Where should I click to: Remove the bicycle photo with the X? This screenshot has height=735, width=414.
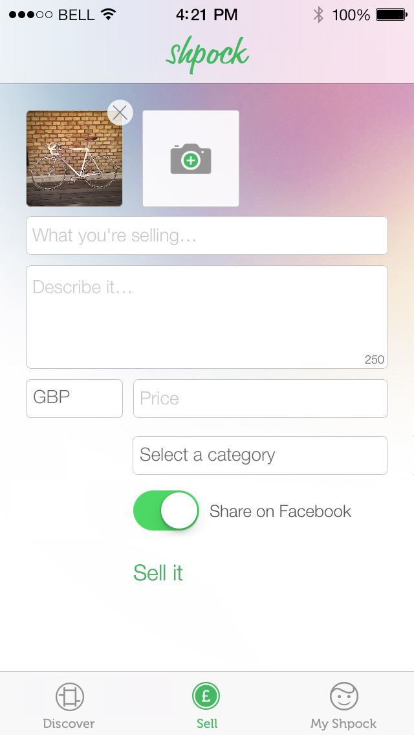pos(120,112)
